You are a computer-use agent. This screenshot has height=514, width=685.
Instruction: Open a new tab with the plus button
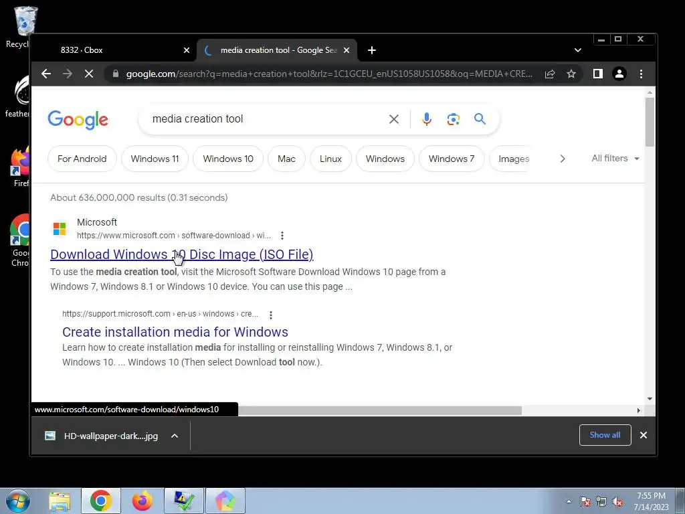coord(372,50)
